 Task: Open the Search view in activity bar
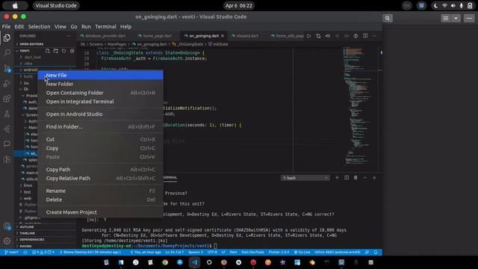tap(7, 53)
